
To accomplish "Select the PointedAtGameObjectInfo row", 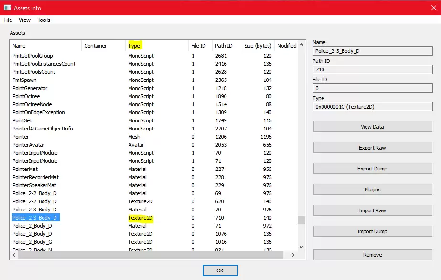I will [153, 129].
